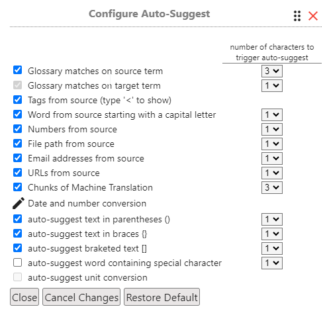Click the Cancel Changes button

tap(81, 297)
